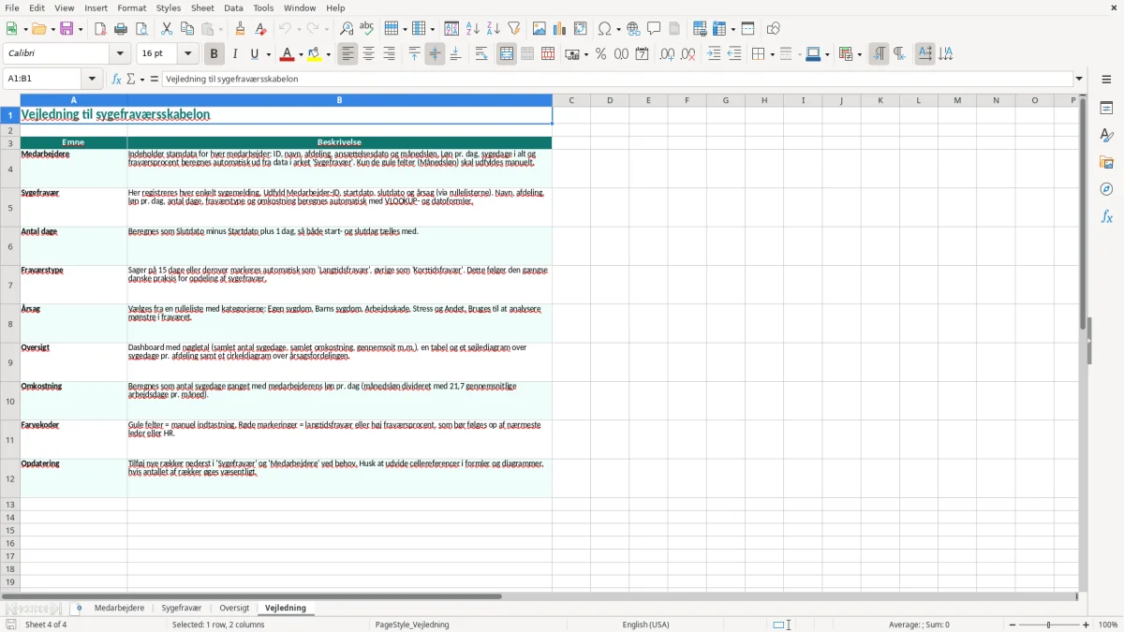Toggle Italic formatting
Viewport: 1124px width, 632px height.
(x=234, y=54)
